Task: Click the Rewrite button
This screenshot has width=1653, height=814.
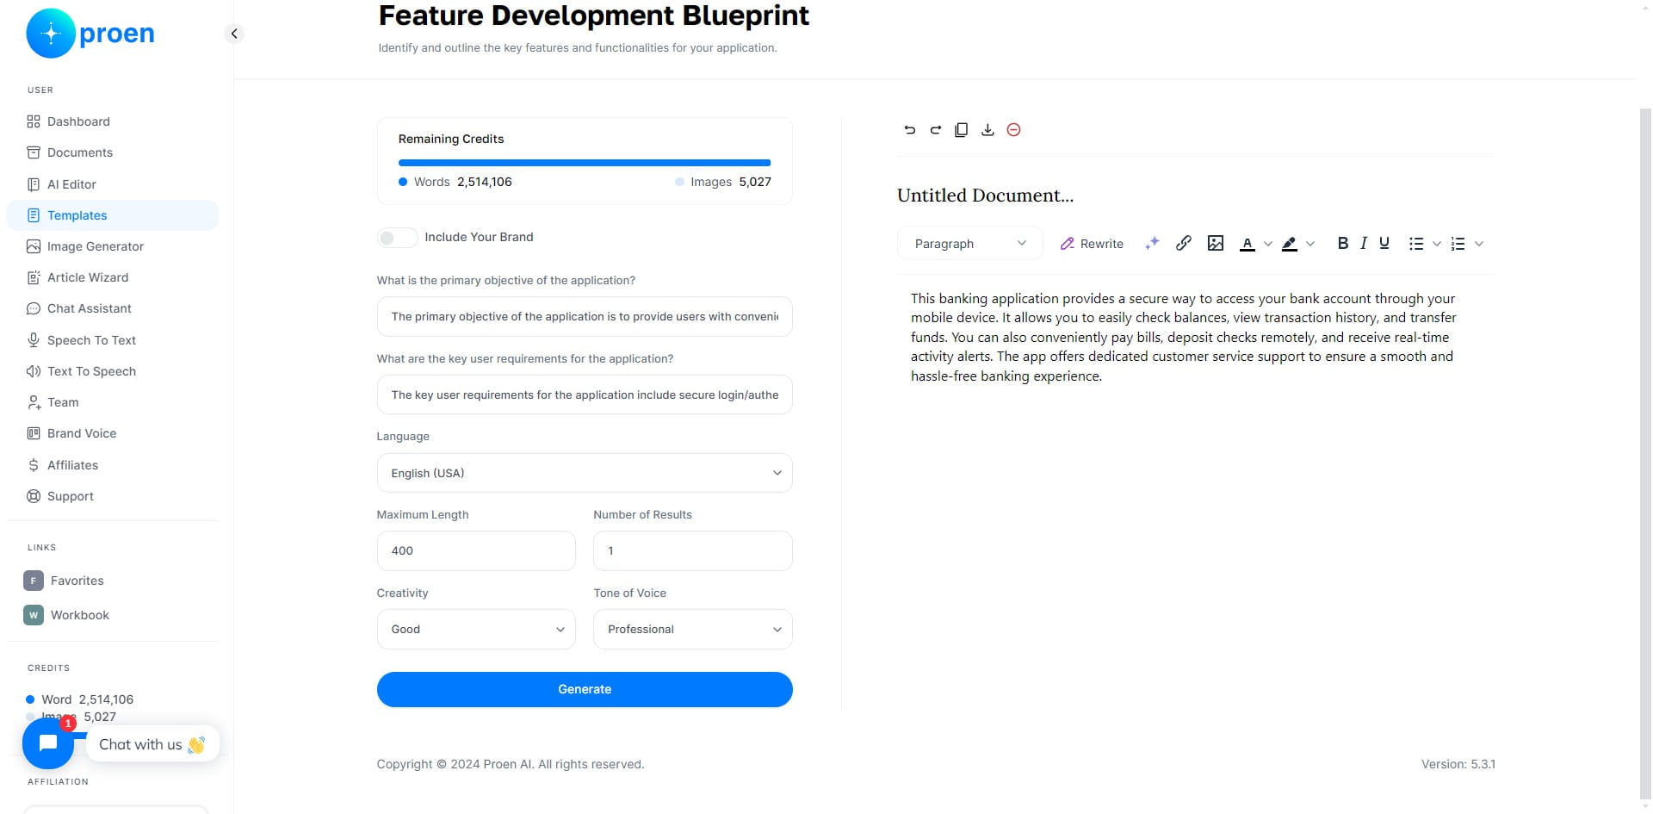Action: (1092, 244)
